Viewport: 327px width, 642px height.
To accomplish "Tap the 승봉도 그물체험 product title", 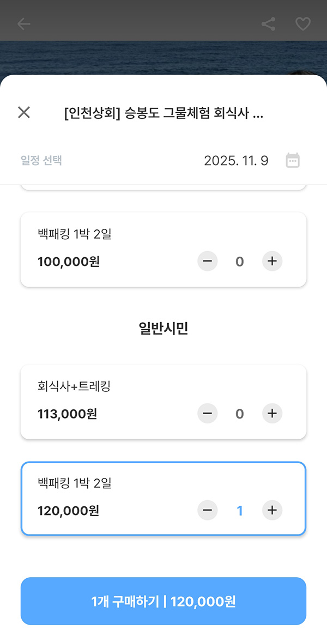I will pyautogui.click(x=163, y=113).
